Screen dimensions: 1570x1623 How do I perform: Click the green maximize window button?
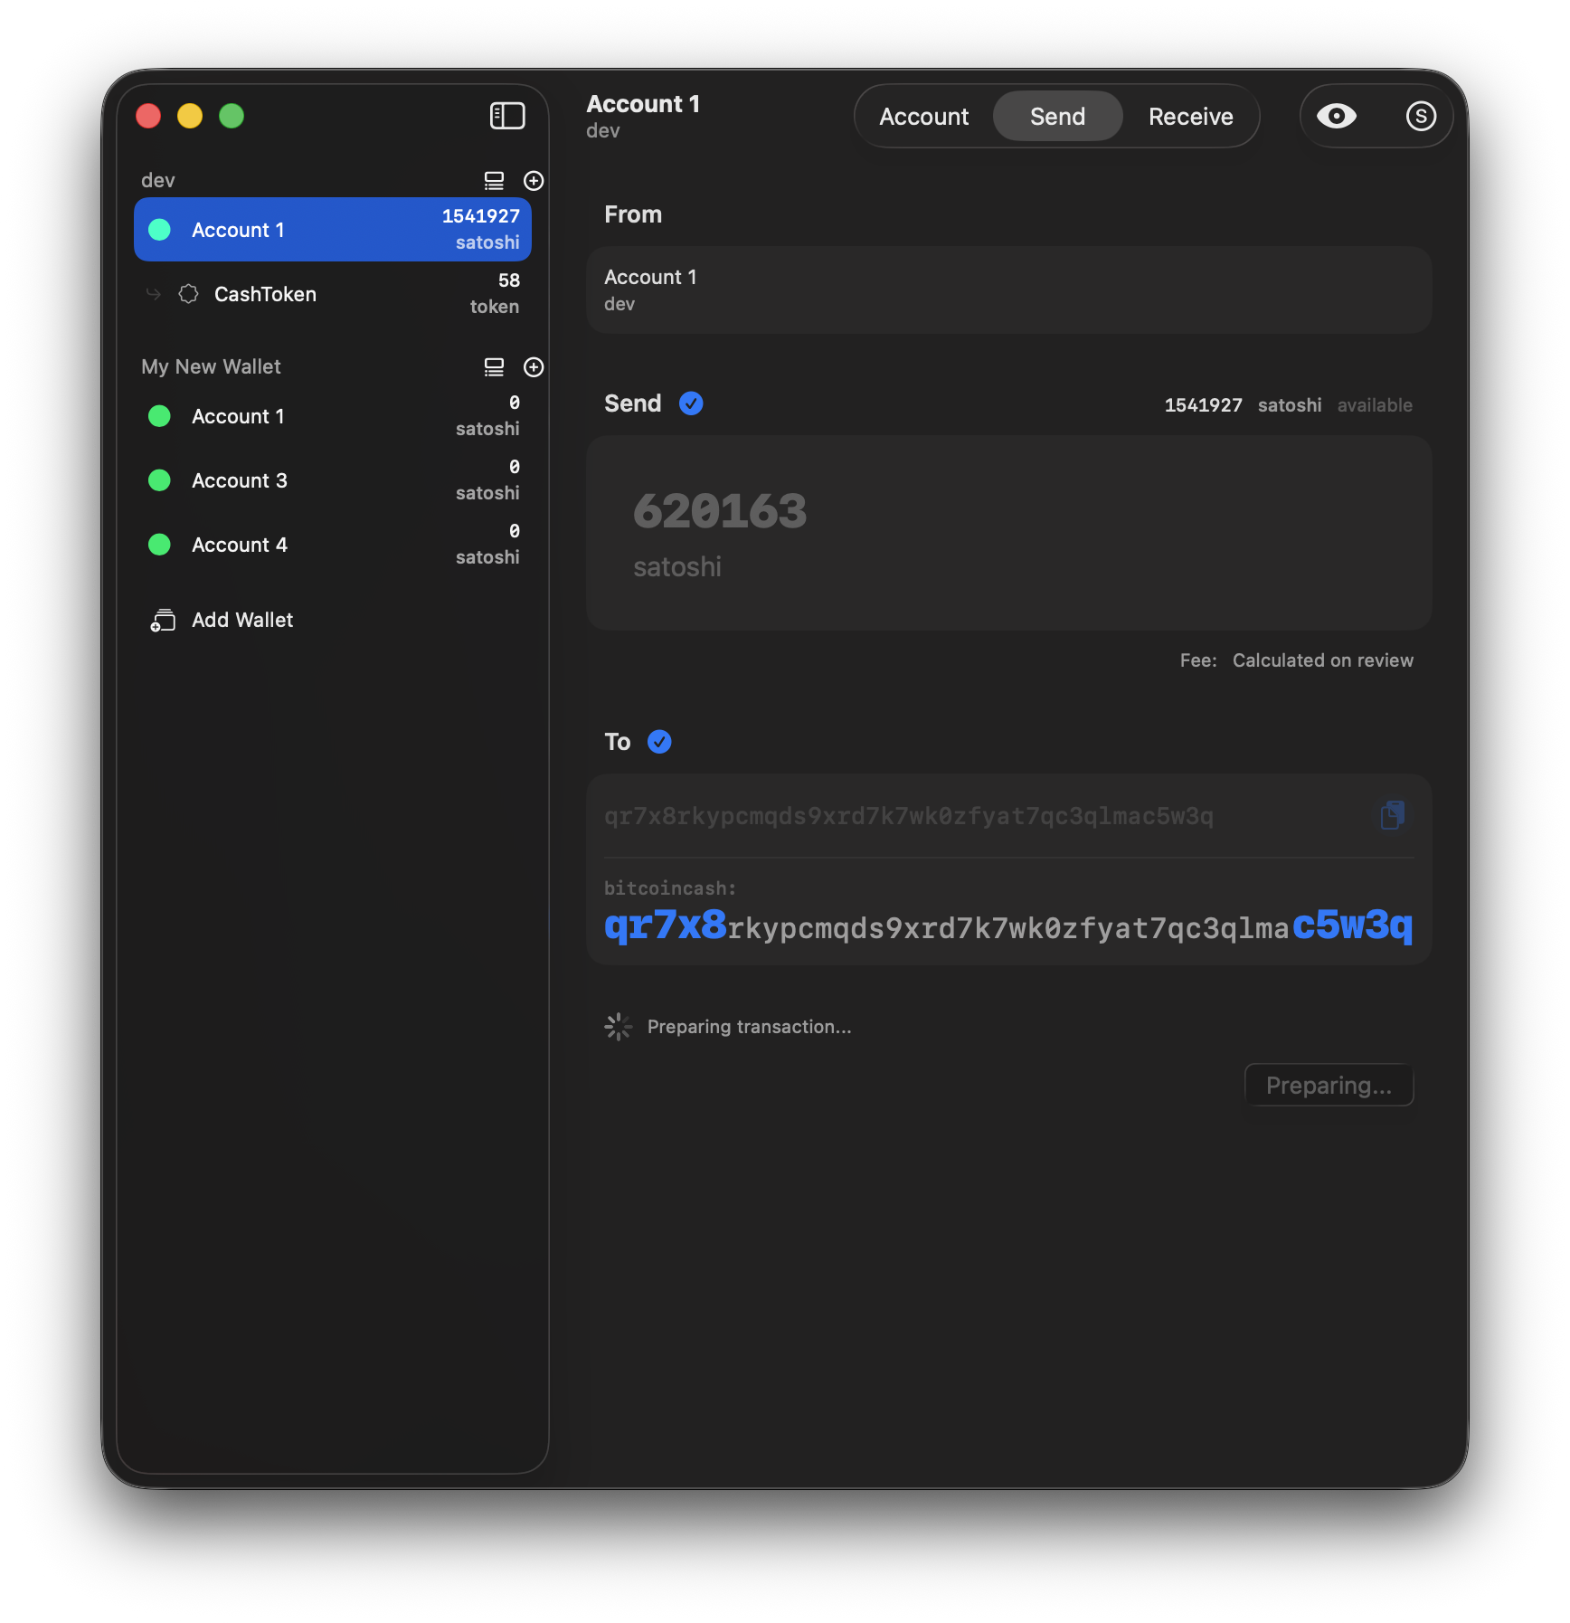(x=232, y=116)
